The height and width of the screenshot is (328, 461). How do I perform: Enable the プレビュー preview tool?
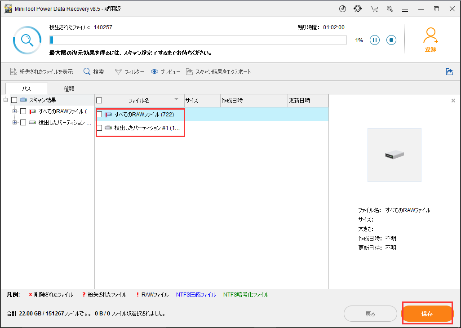[165, 71]
